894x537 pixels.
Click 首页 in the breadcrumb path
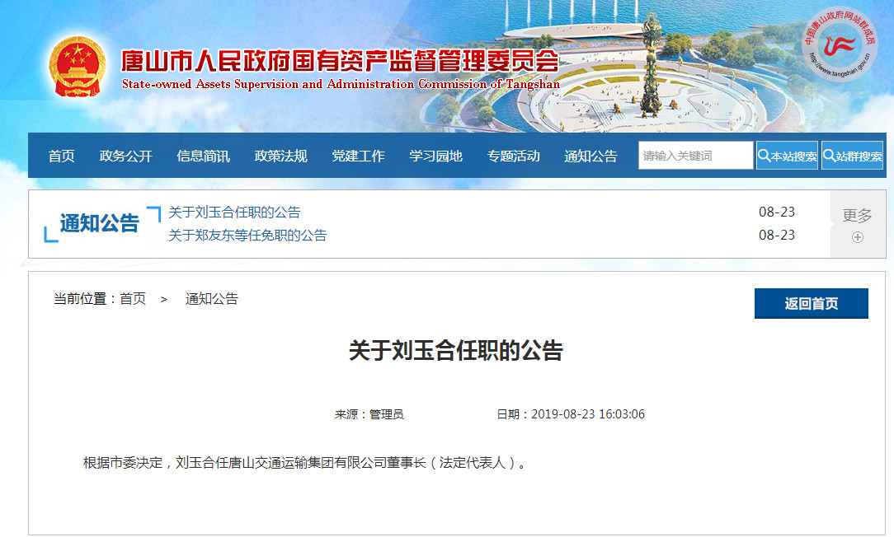point(133,299)
